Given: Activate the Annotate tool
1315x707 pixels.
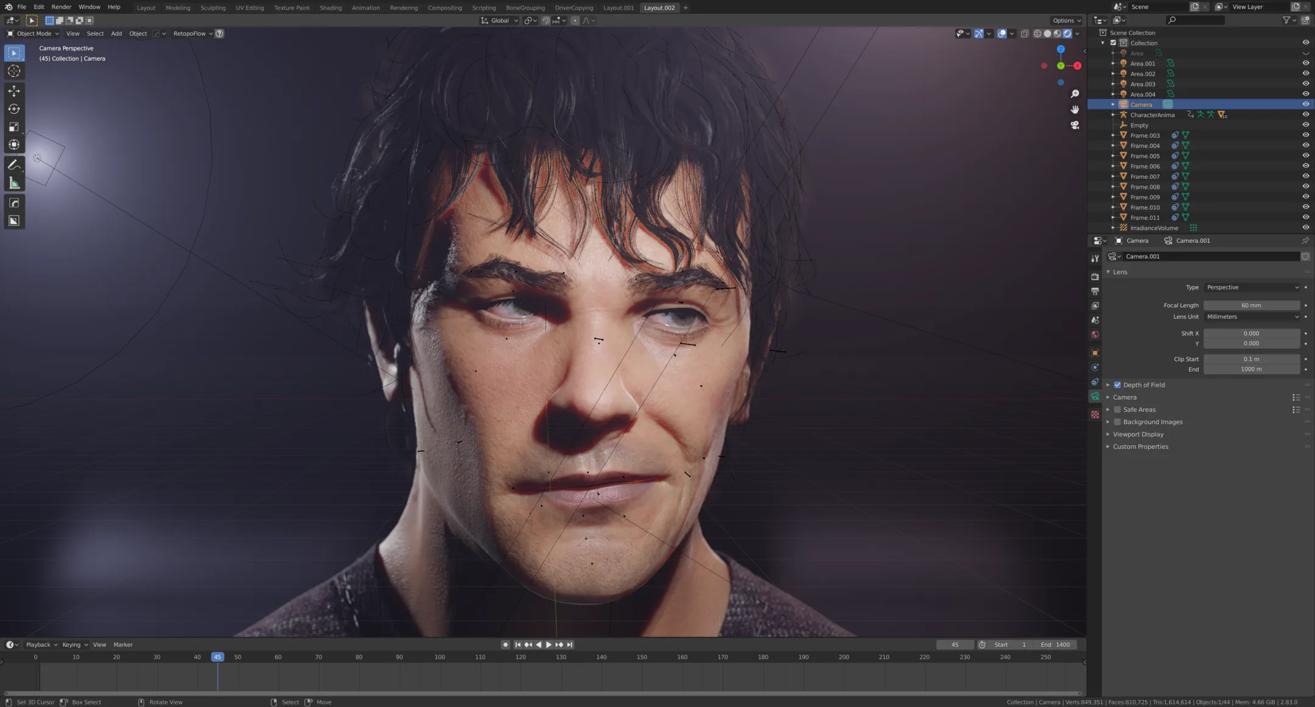Looking at the screenshot, I should click(14, 165).
